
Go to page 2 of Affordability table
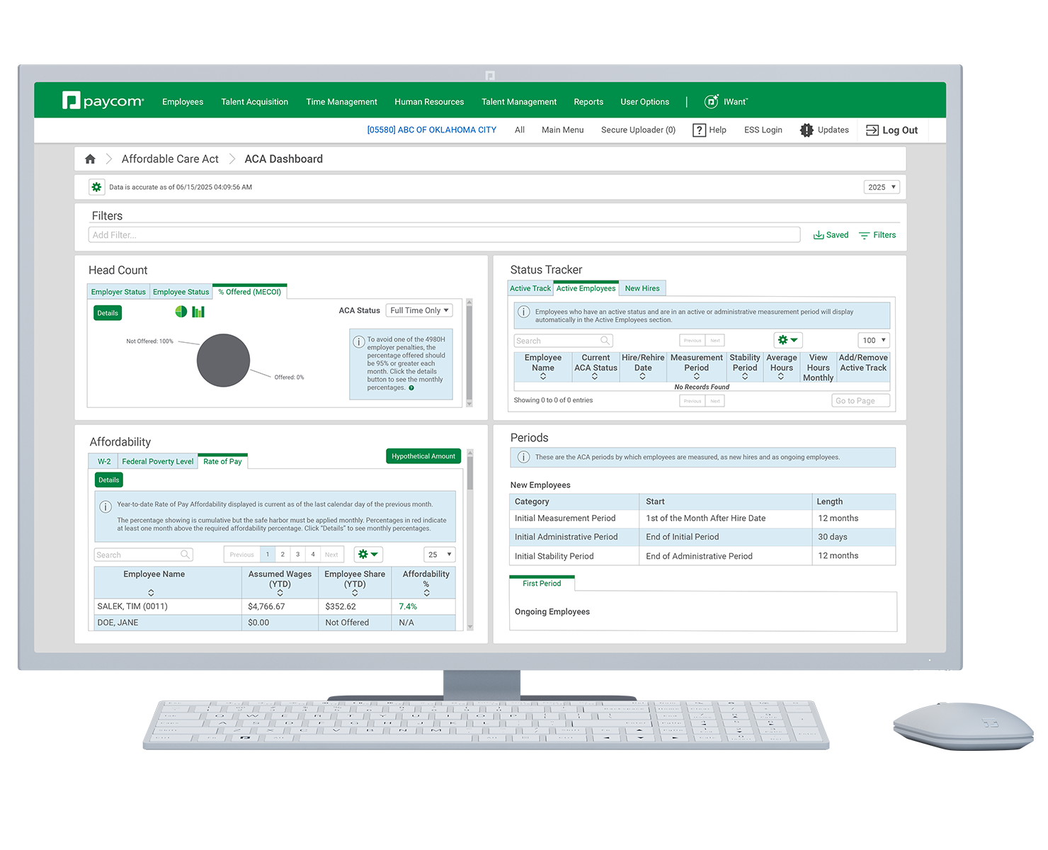(x=283, y=555)
